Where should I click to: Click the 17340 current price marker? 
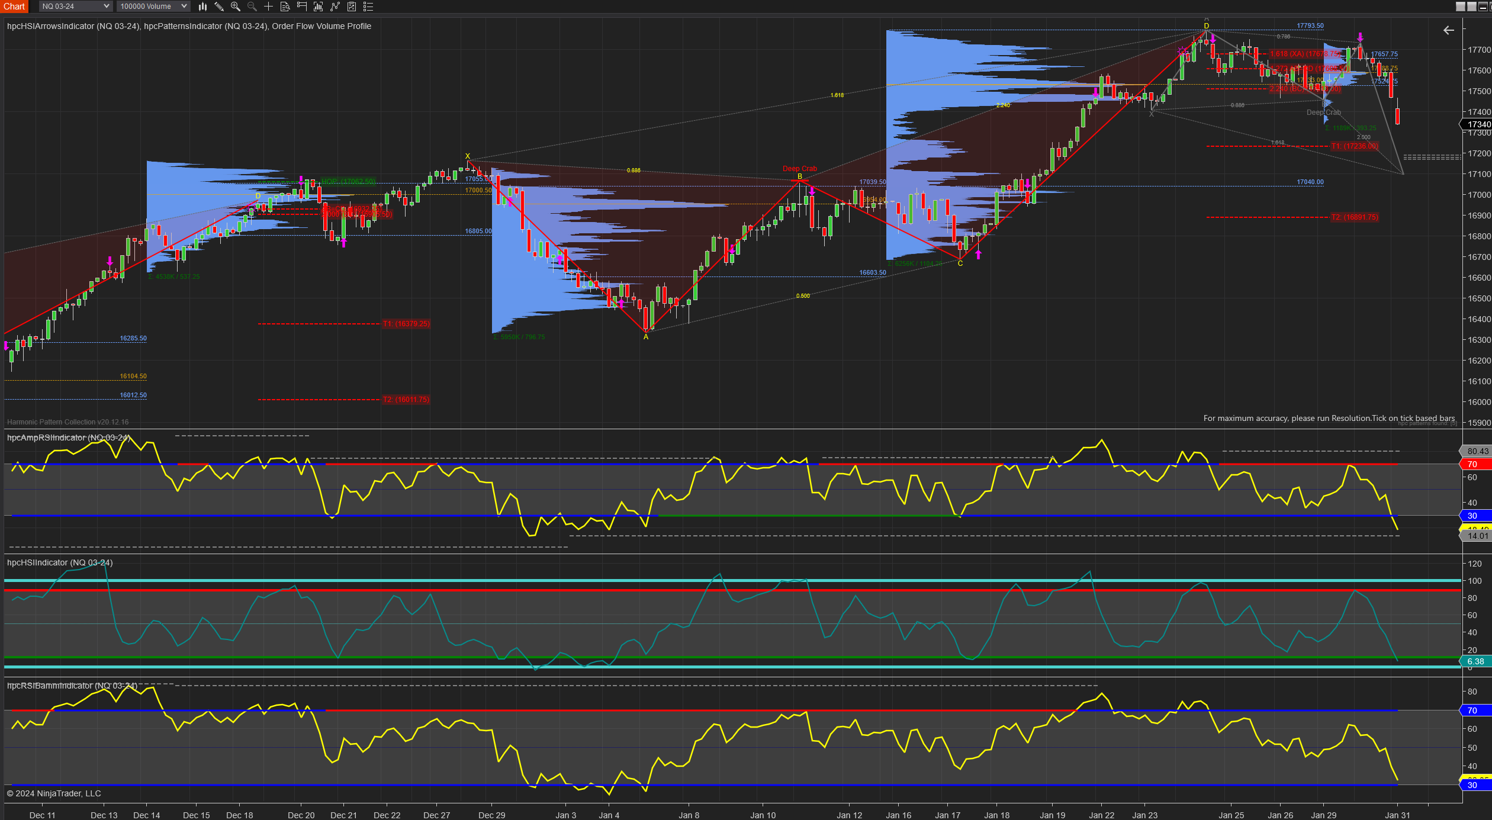click(1478, 124)
